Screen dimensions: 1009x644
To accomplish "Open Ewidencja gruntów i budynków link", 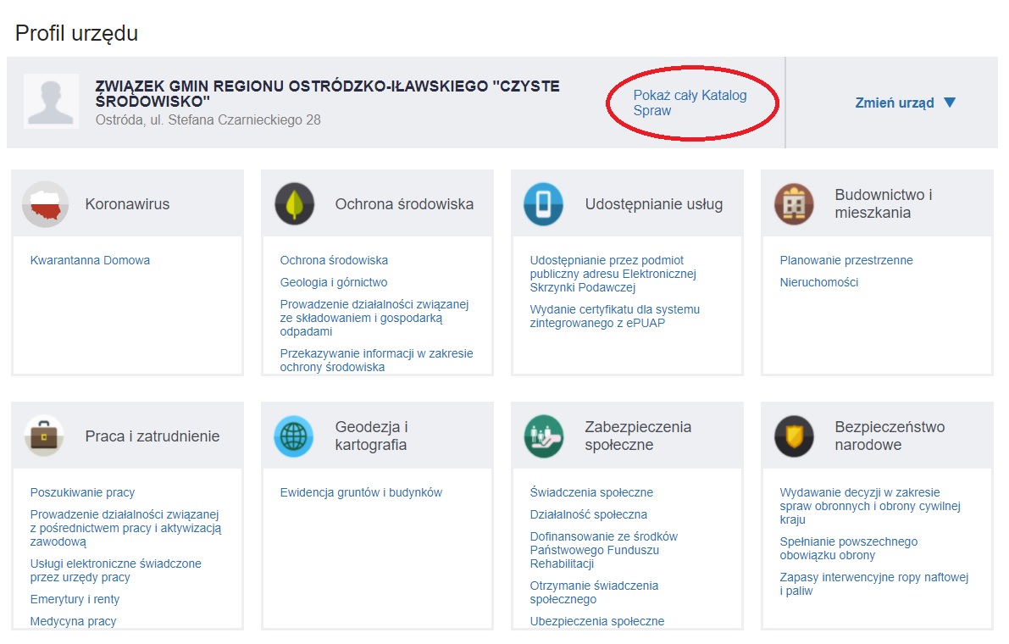I will point(361,493).
